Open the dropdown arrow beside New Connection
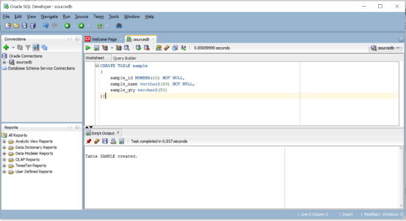406x221 pixels. pos(13,48)
